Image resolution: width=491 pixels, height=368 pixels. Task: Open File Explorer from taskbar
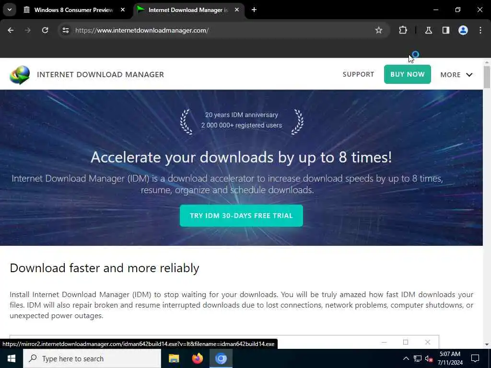coord(174,358)
